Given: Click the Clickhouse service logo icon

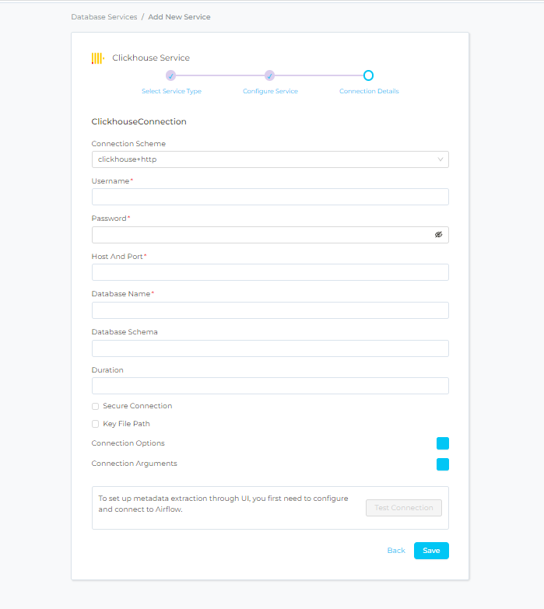Looking at the screenshot, I should click(98, 58).
